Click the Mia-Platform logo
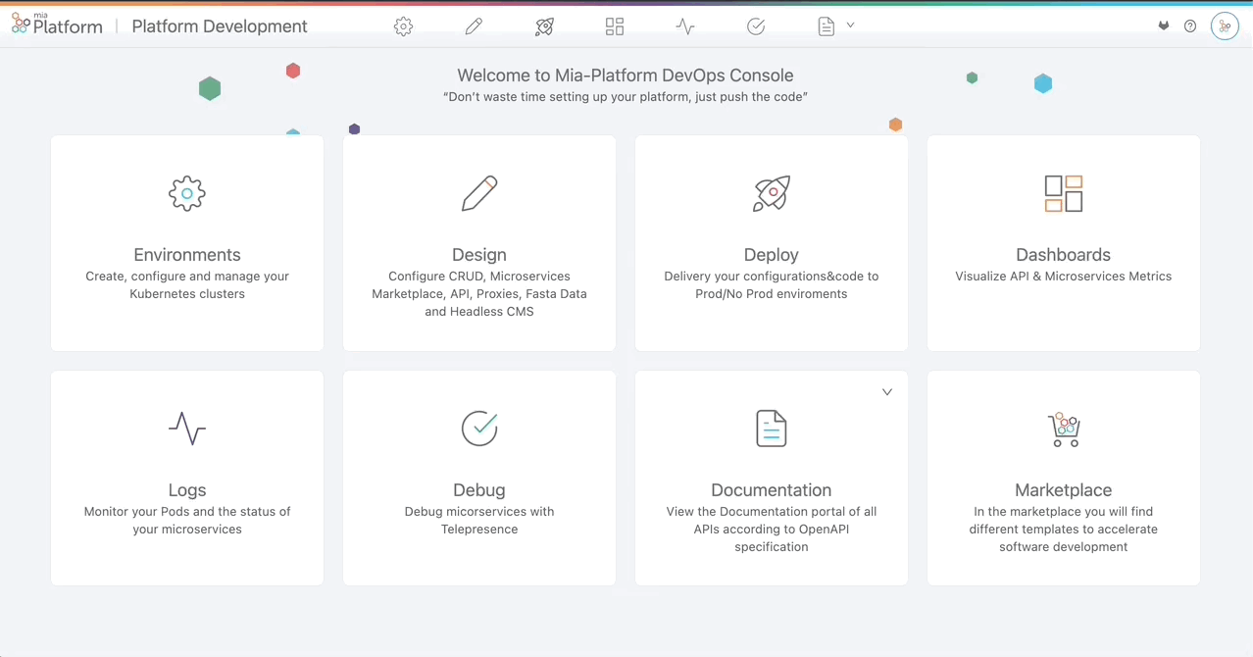The width and height of the screenshot is (1253, 657). point(56,25)
